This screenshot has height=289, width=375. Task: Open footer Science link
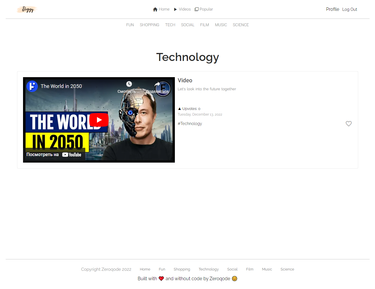pos(287,269)
